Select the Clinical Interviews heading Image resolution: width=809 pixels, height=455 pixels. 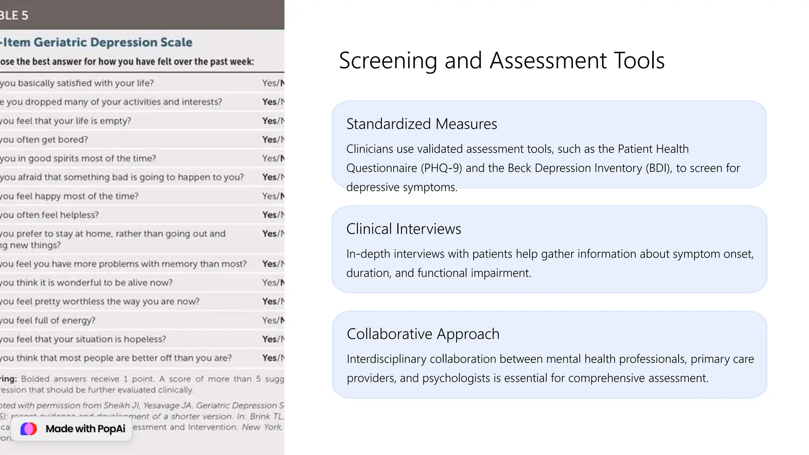(403, 229)
